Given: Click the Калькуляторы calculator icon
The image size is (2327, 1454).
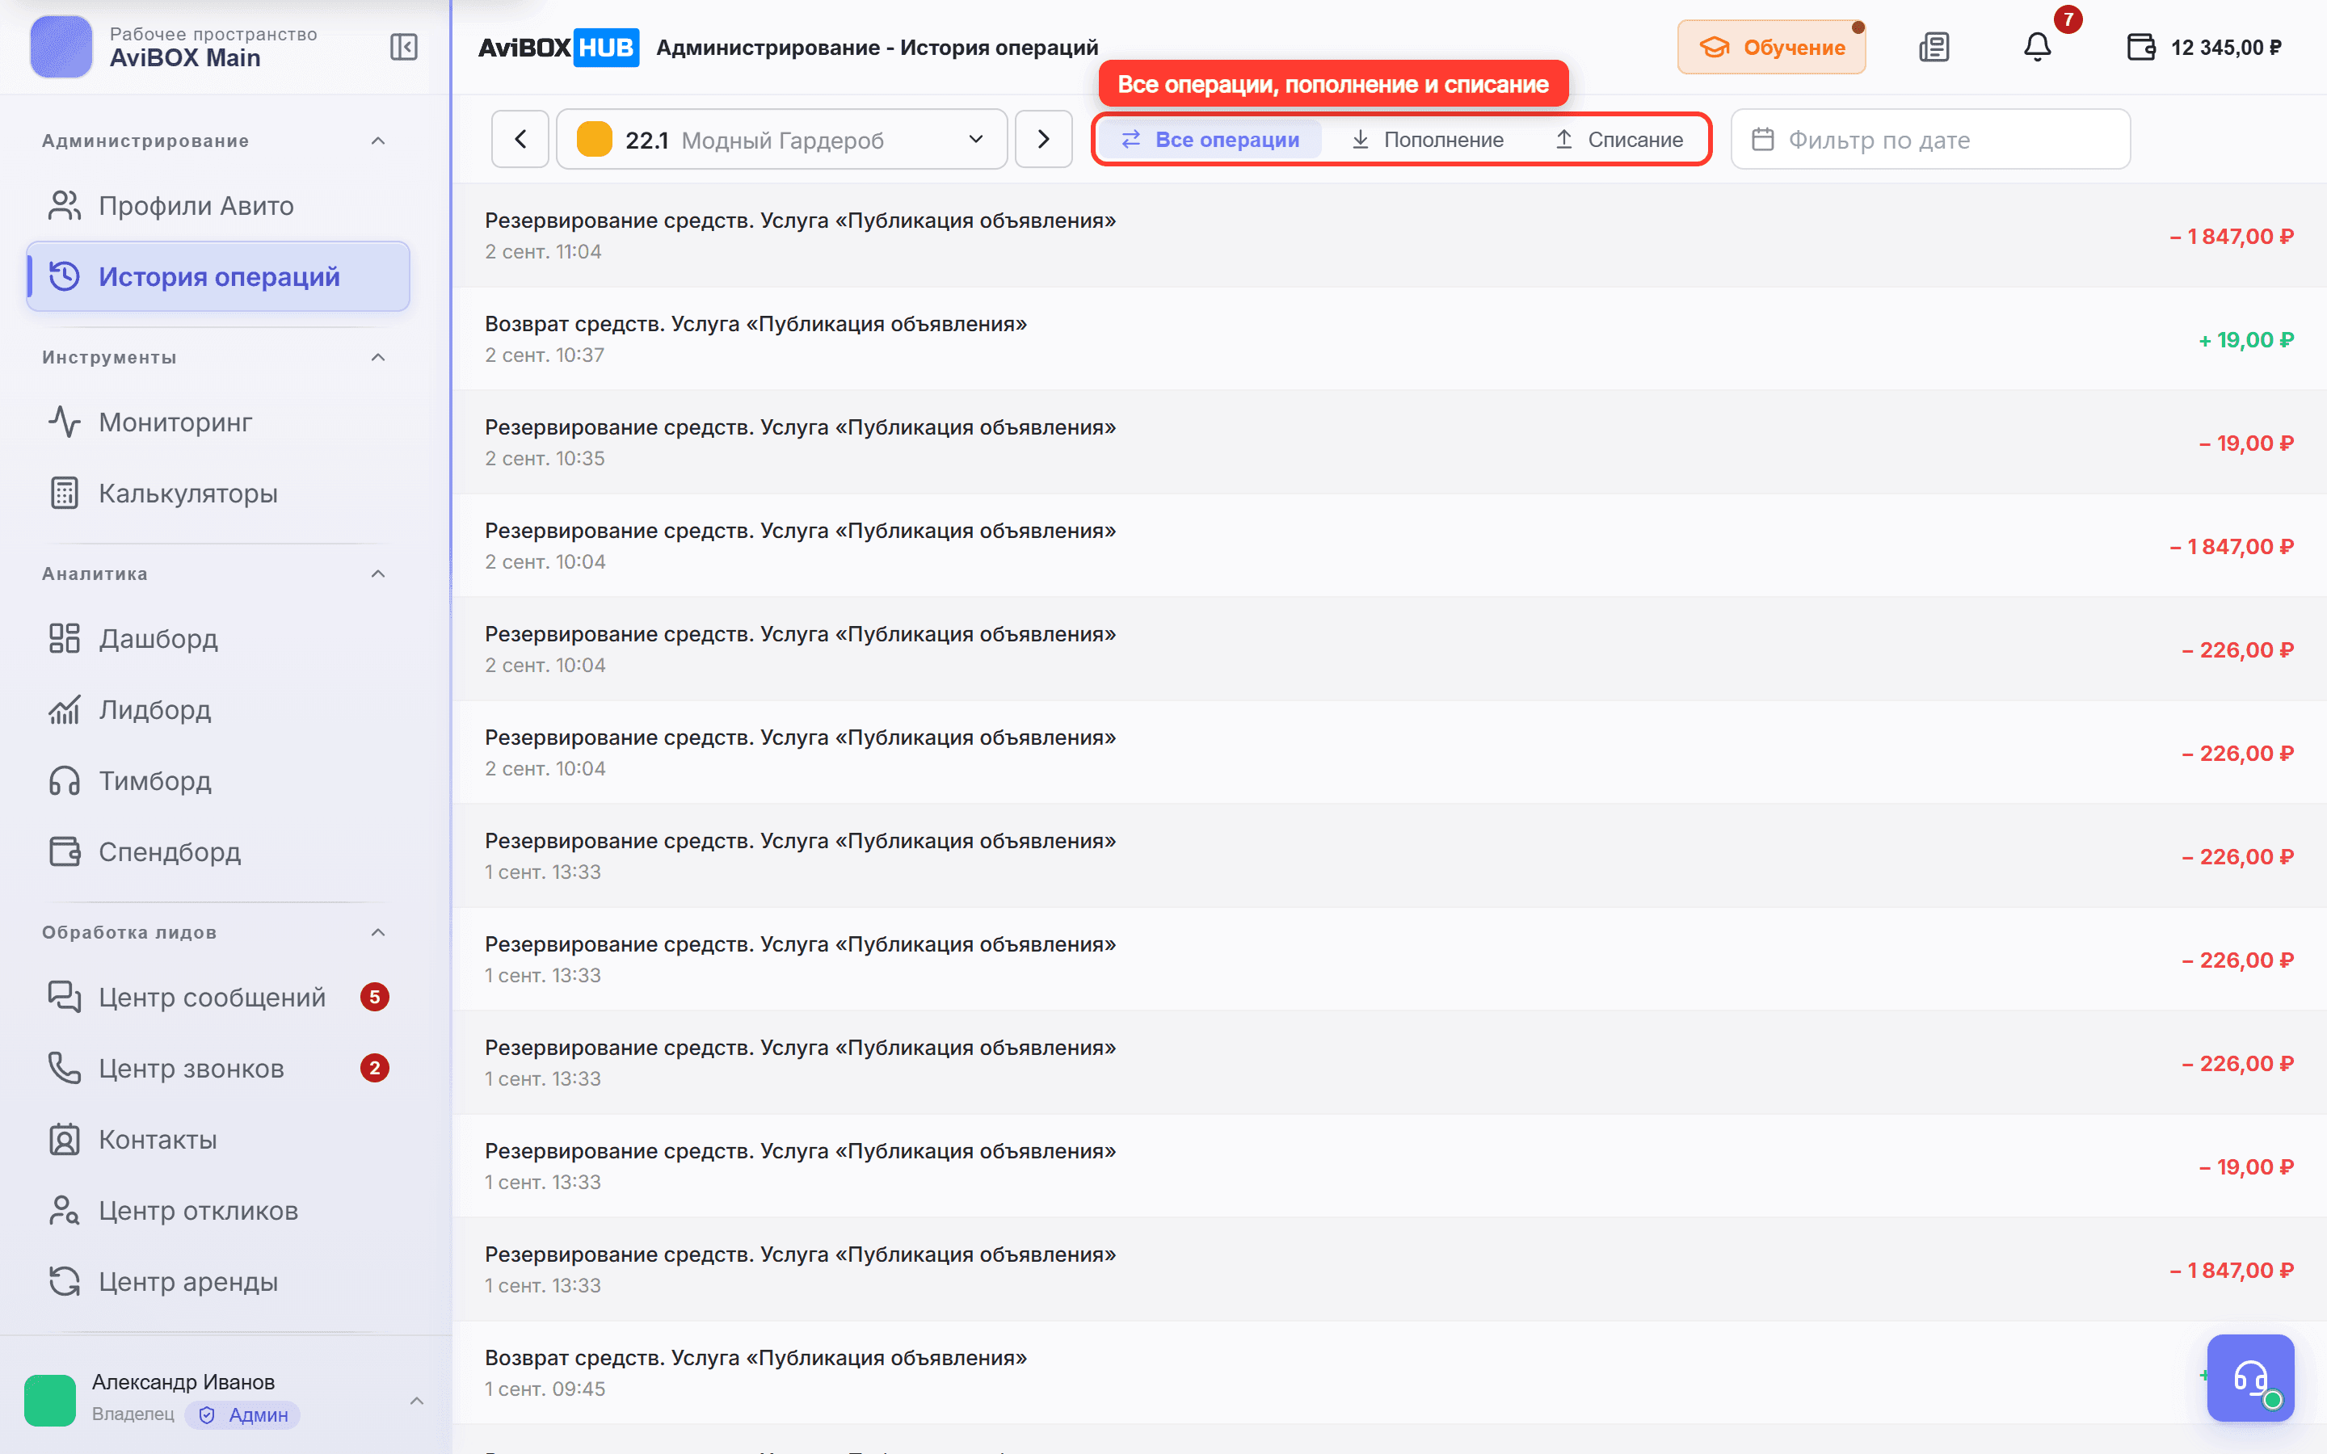Looking at the screenshot, I should (x=65, y=494).
